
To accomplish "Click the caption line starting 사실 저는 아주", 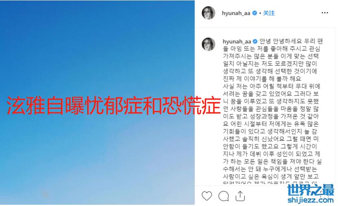I will pos(272,86).
